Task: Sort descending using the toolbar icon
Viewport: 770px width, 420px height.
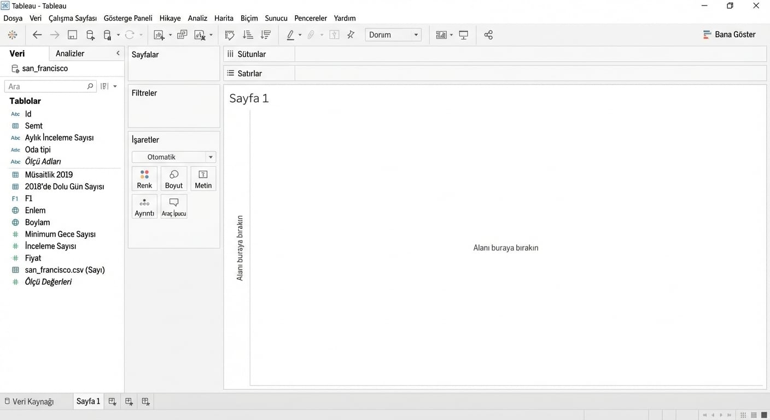Action: click(266, 35)
